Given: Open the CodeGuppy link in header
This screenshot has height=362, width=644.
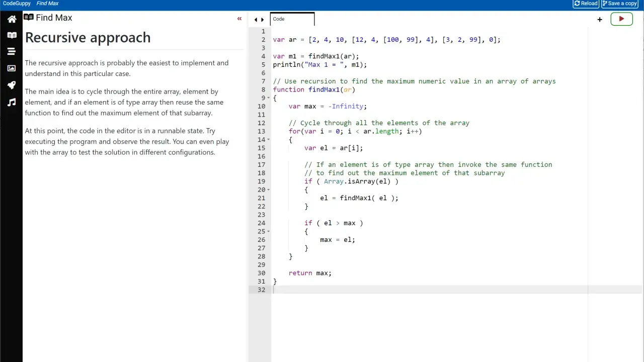Looking at the screenshot, I should 17,4.
